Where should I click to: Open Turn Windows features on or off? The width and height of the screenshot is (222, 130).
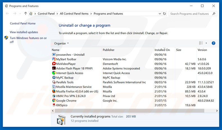pyautogui.click(x=28, y=40)
